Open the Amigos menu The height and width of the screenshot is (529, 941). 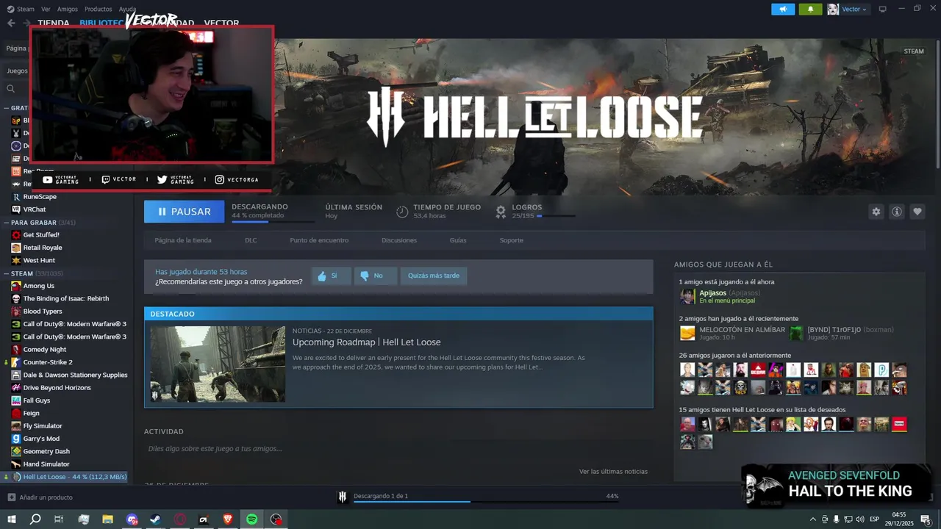(x=67, y=9)
